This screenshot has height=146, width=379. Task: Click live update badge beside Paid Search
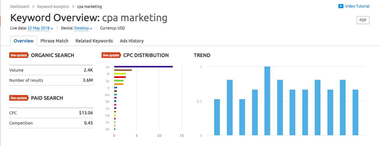click(x=19, y=98)
